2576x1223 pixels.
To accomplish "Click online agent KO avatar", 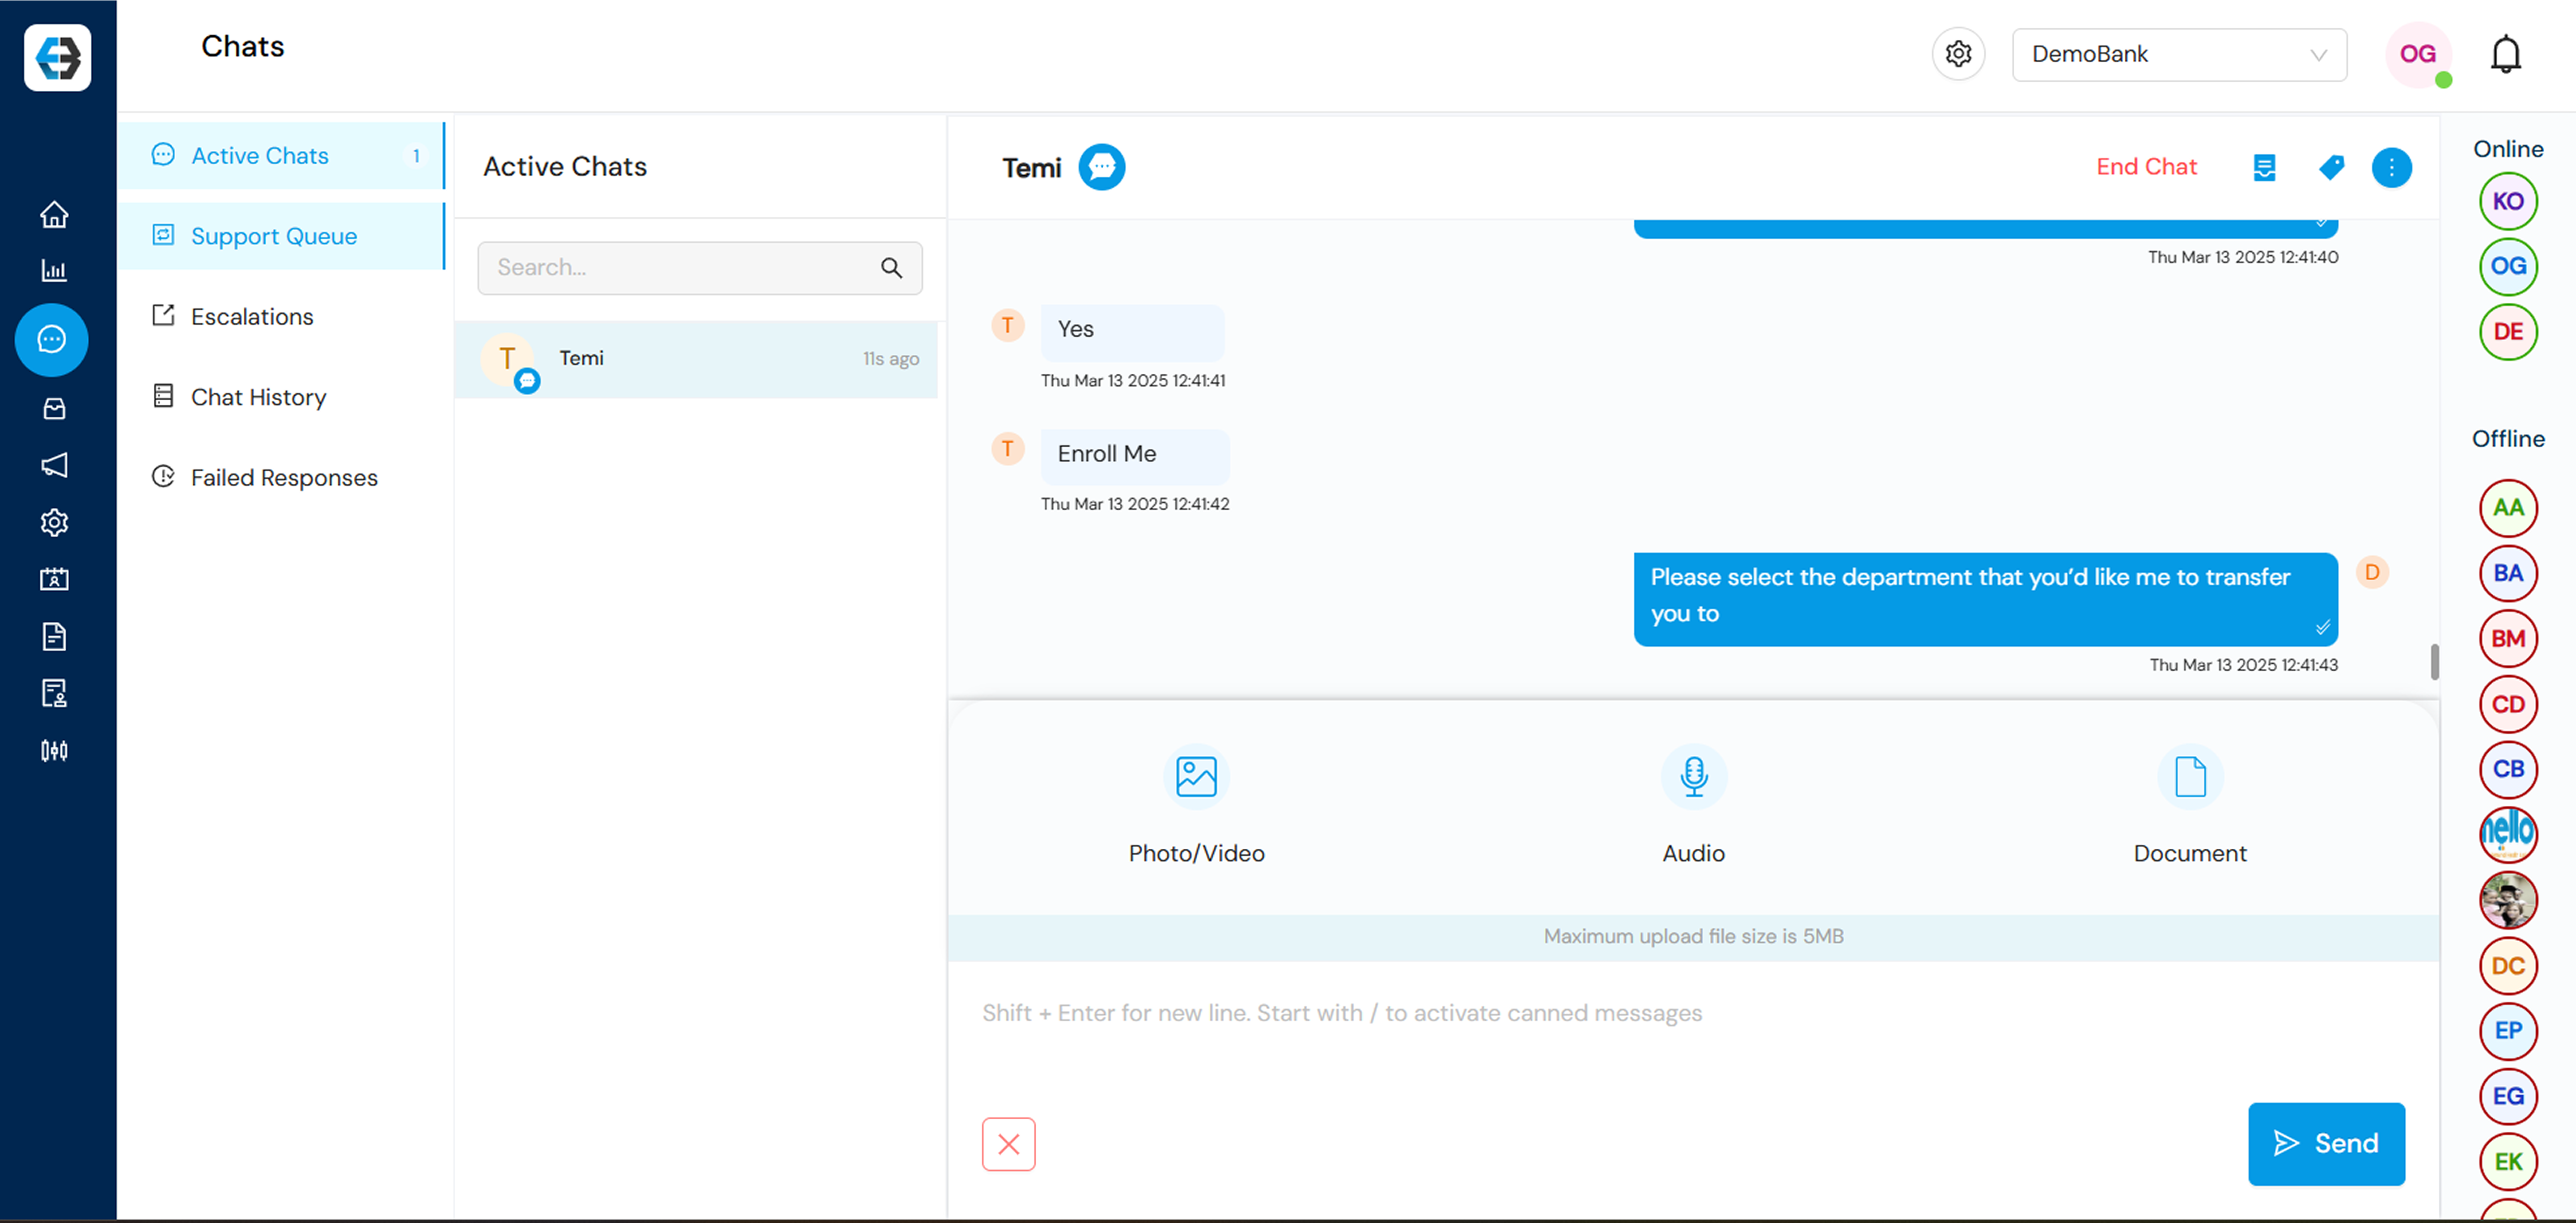I will [2508, 202].
